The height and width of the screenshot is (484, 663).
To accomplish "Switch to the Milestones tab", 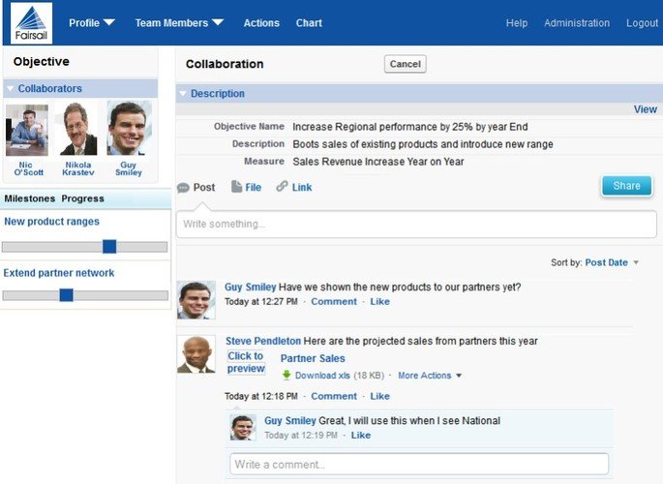I will (30, 198).
